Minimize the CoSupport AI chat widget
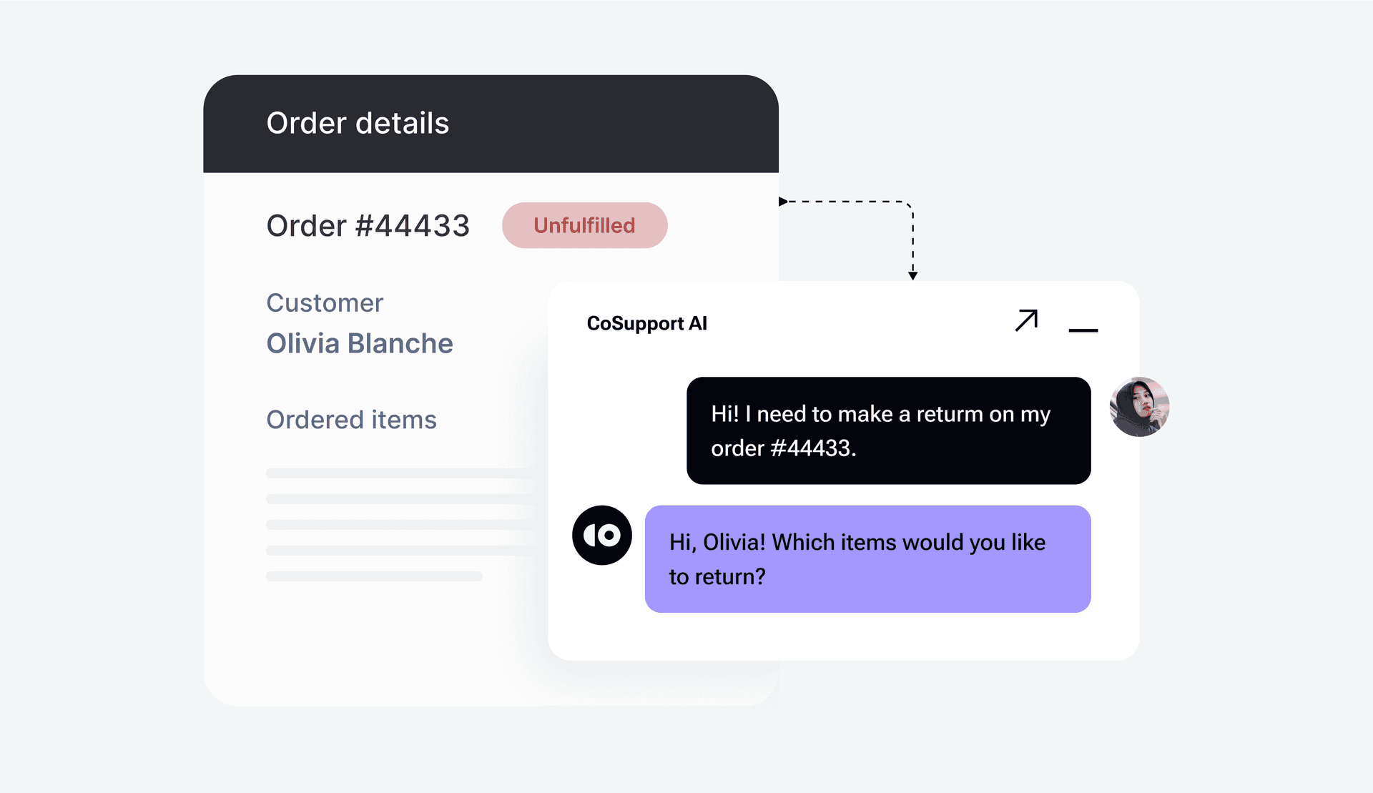 (1083, 330)
